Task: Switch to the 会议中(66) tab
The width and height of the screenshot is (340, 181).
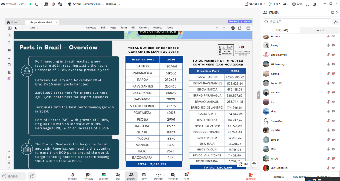Action: [282, 30]
